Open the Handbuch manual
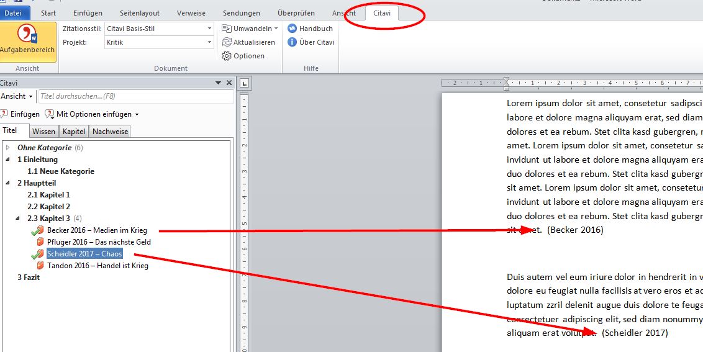 tap(311, 29)
